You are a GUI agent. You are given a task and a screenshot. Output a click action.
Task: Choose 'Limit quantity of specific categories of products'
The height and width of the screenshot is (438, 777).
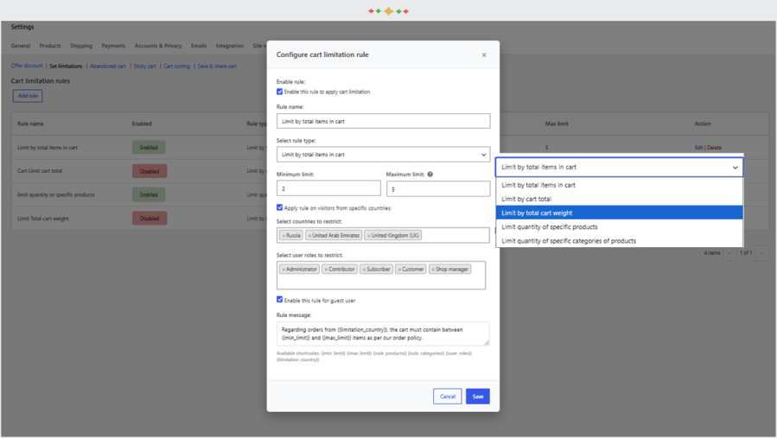click(x=620, y=241)
